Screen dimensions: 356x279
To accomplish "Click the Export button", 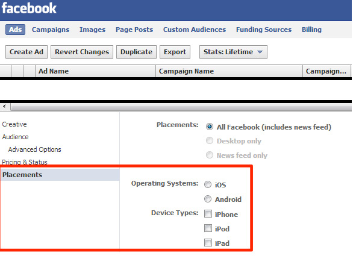I will (175, 52).
